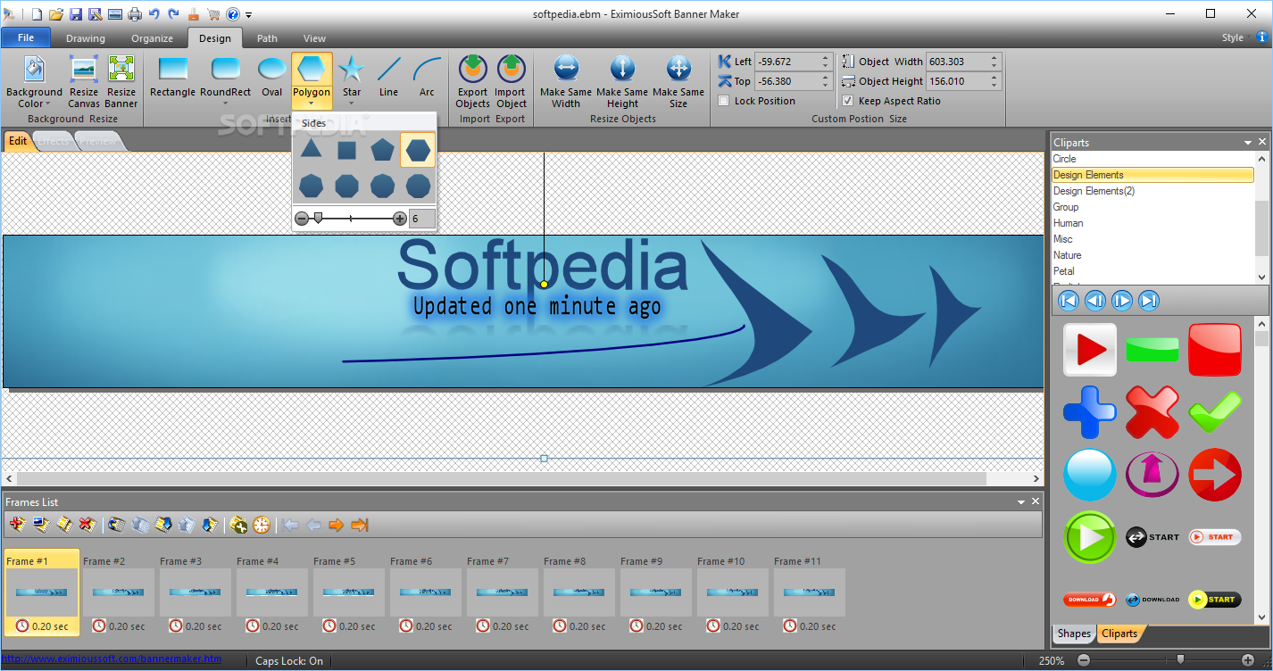
Task: Uncheck Keep Aspect Ratio
Action: (x=848, y=101)
